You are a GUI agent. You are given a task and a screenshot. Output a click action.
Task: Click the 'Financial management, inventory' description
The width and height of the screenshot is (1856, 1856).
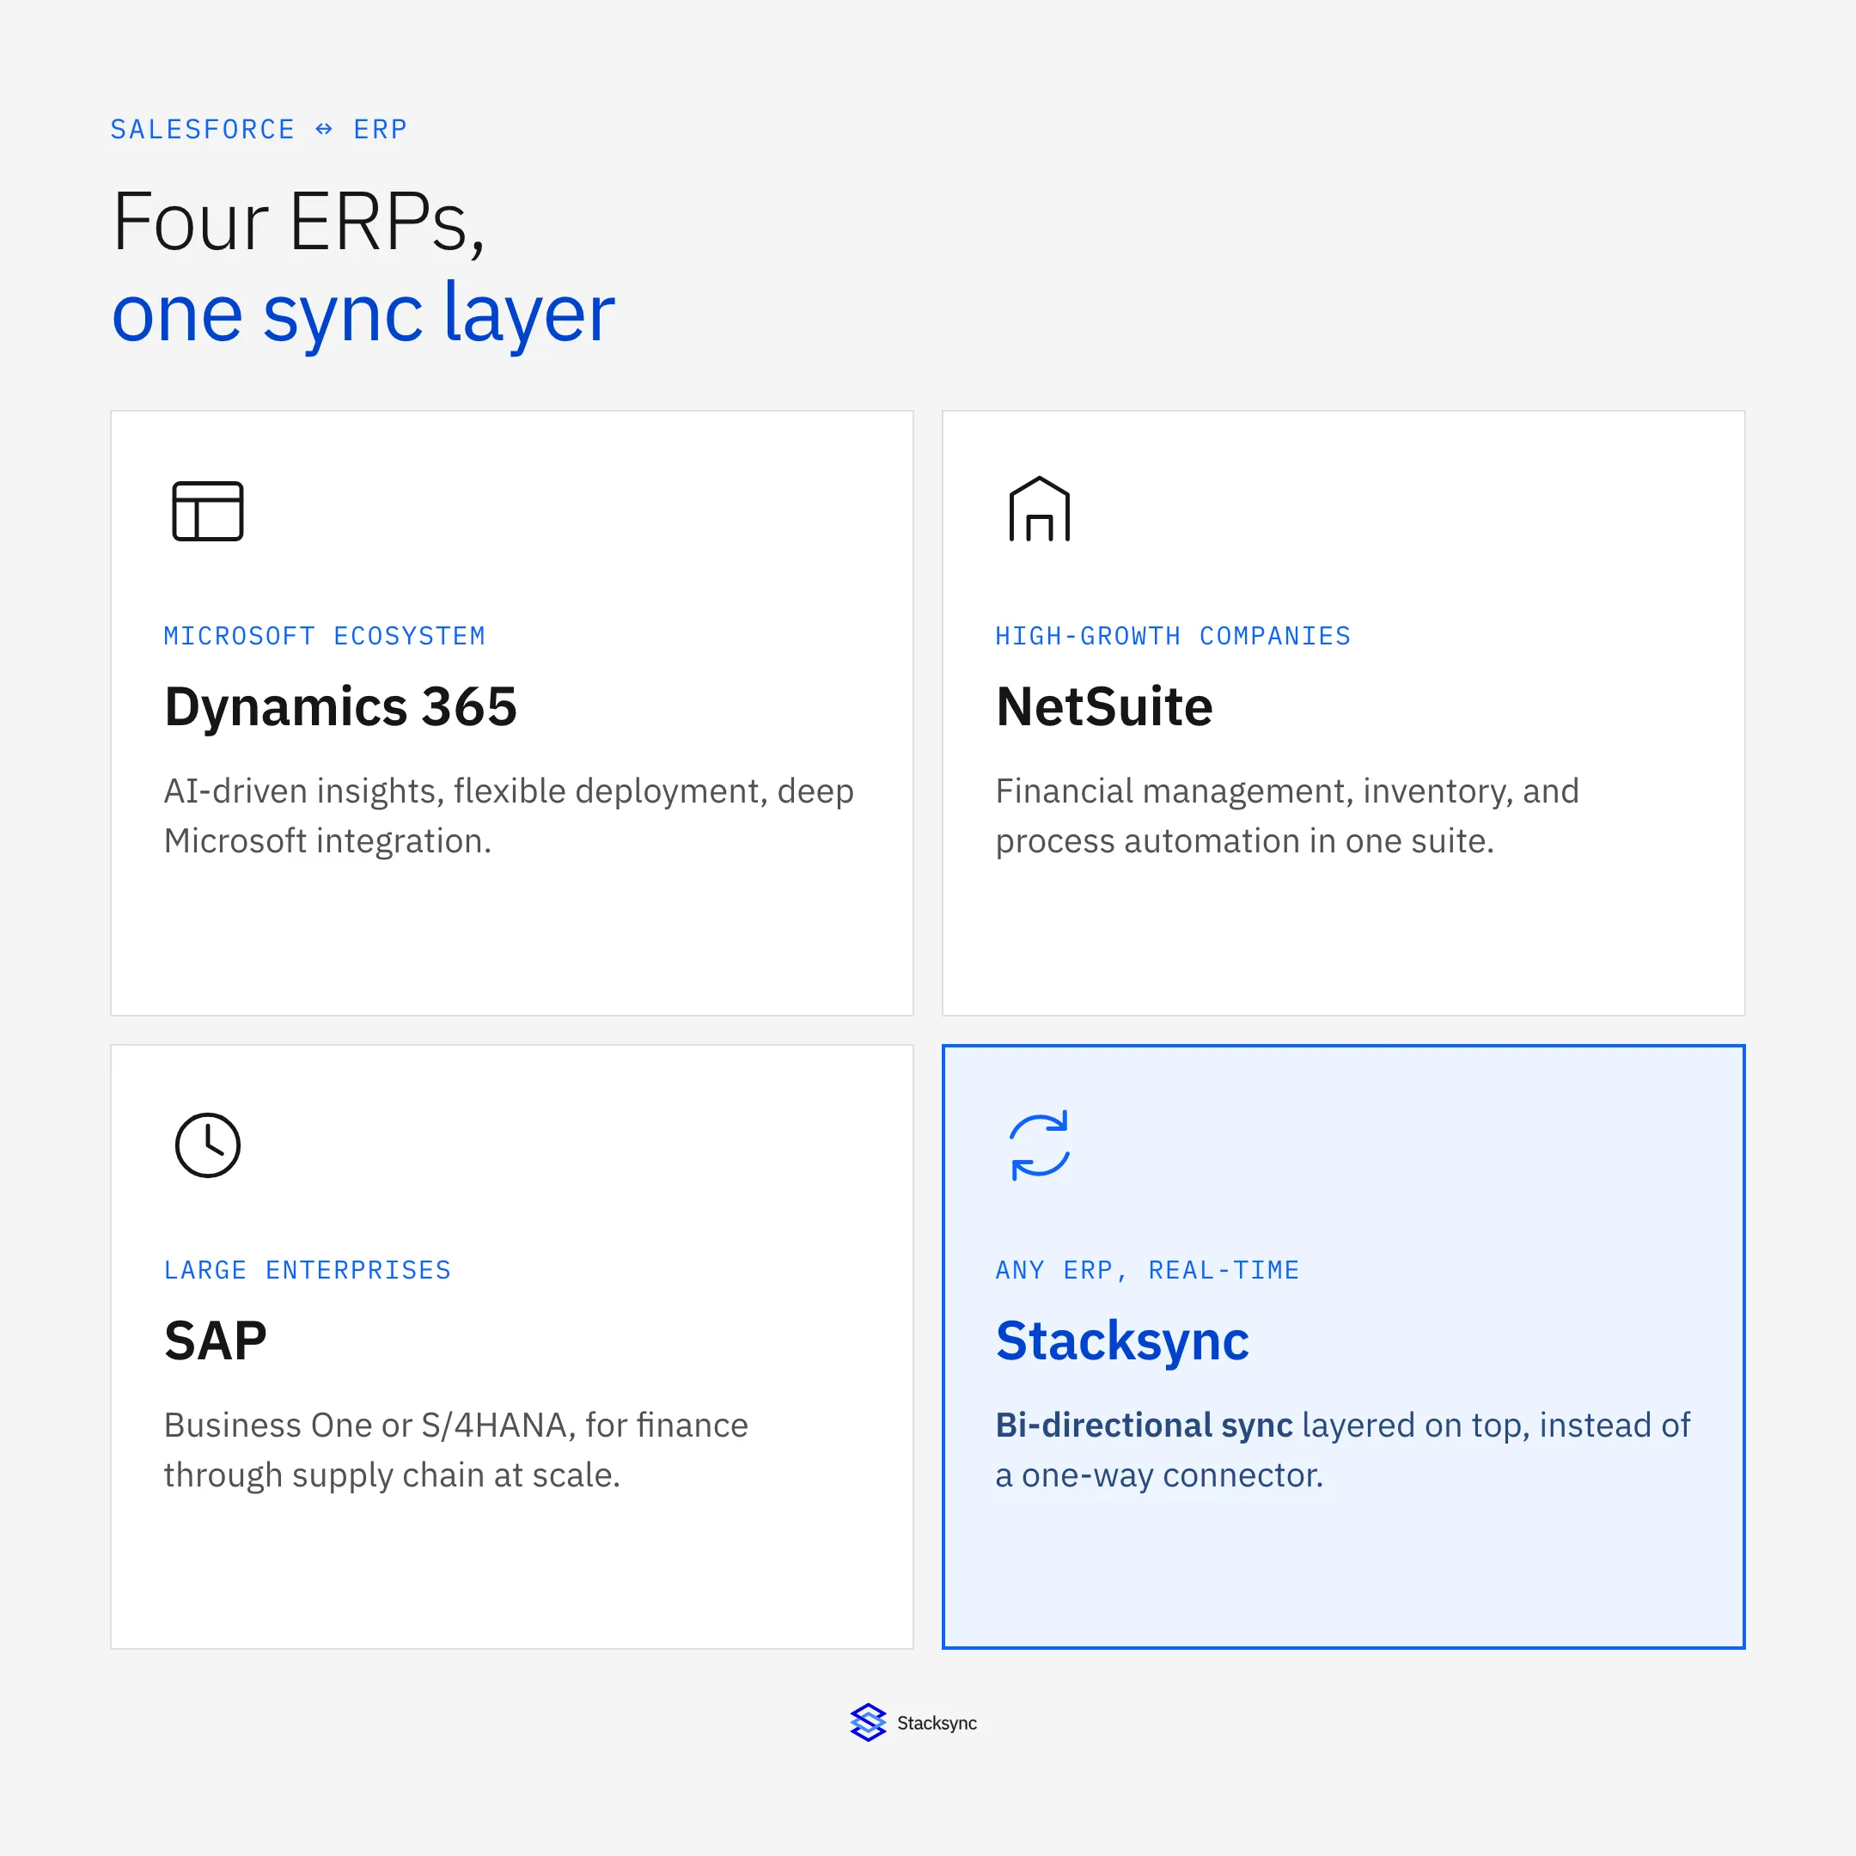pos(1287,815)
